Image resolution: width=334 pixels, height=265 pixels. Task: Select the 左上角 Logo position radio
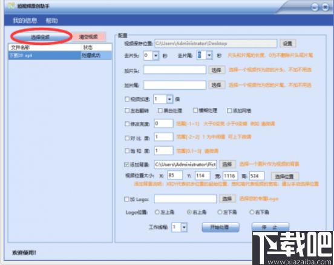[x=157, y=212]
